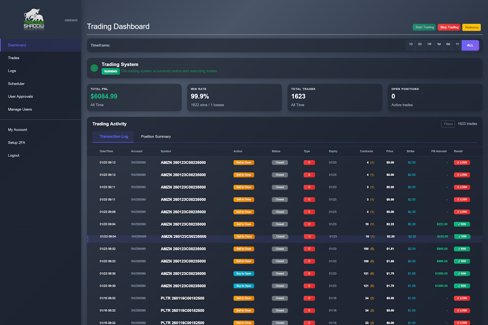Click the Date/Time column header
The height and width of the screenshot is (325, 488).
click(x=106, y=151)
